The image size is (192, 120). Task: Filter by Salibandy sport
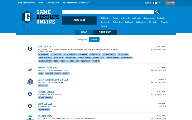[129, 22]
